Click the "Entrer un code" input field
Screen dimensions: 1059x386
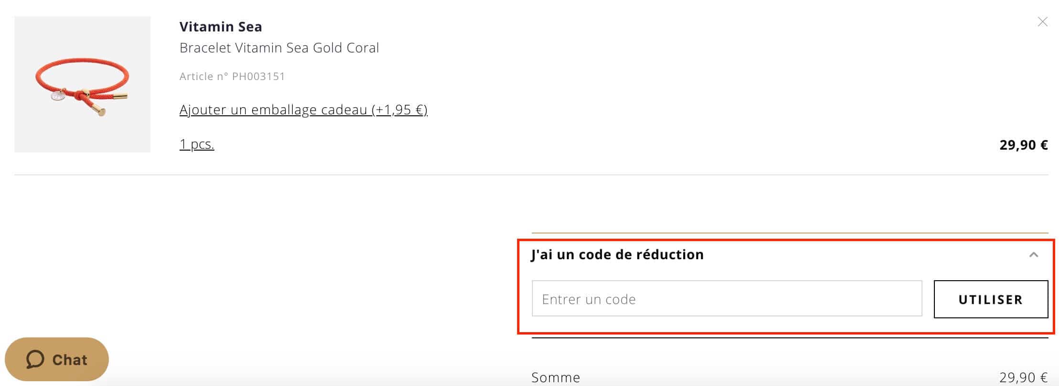[x=668, y=299]
